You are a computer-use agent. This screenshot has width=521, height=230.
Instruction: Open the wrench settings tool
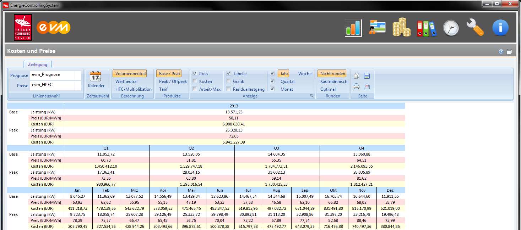coord(475,28)
